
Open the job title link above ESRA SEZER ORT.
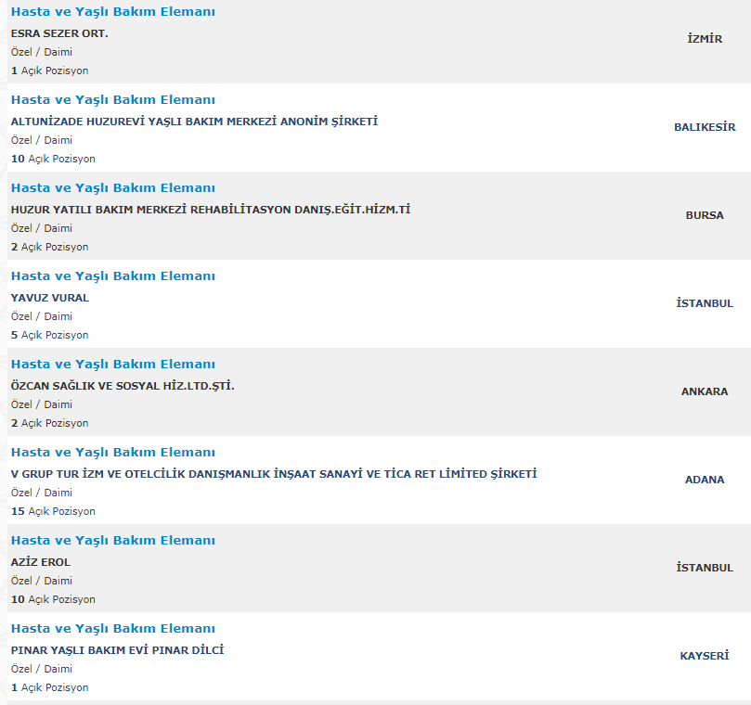(x=112, y=12)
